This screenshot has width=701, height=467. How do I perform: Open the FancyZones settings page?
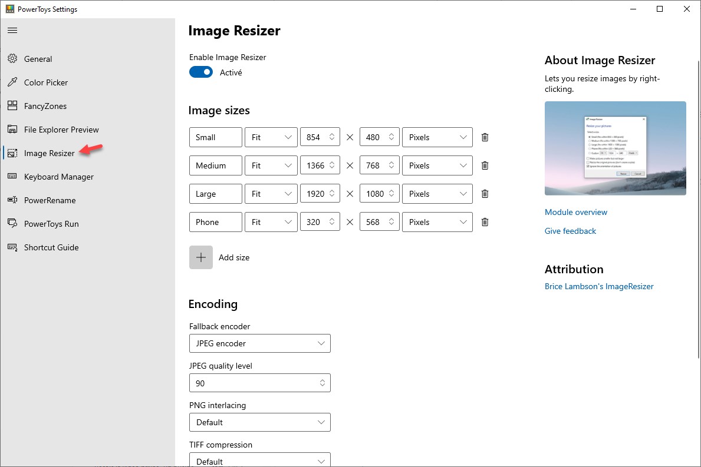(x=45, y=106)
